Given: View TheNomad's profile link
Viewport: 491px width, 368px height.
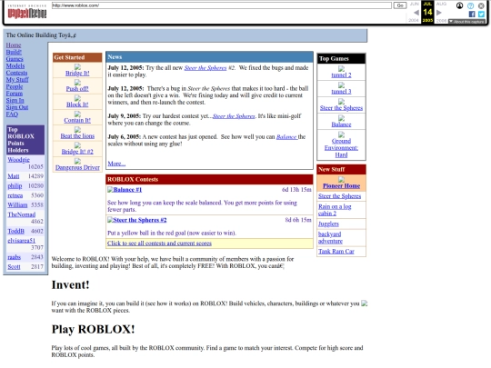Looking at the screenshot, I should (21, 214).
